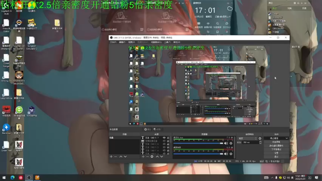Toggle visibility of 视频采集设备 source
The width and height of the screenshot is (322, 181).
164,141
